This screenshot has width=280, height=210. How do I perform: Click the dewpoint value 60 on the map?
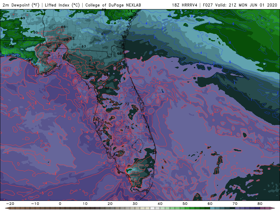tap(36, 32)
